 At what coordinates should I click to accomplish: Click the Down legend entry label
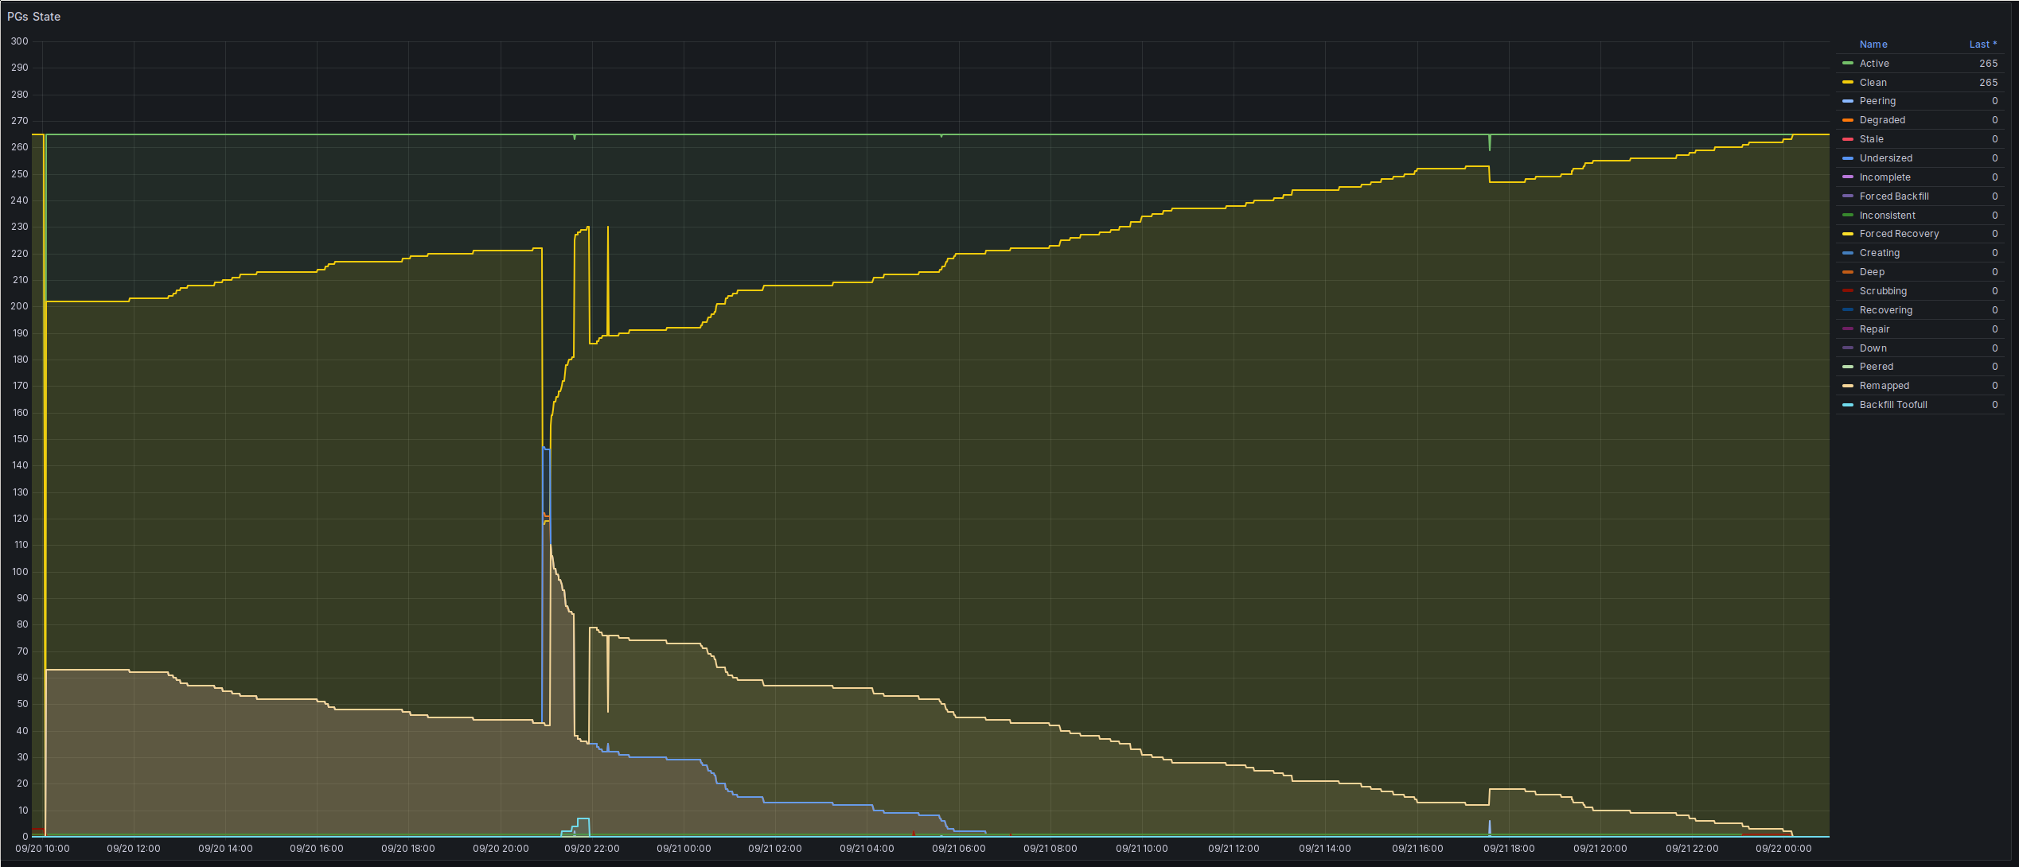pos(1873,348)
